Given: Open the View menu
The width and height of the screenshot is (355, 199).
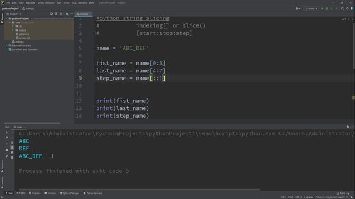Looking at the screenshot, I should 21,3.
